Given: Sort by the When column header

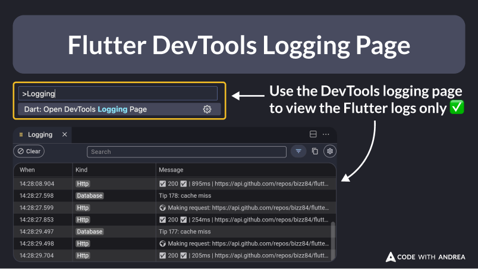Looking at the screenshot, I should tap(27, 170).
